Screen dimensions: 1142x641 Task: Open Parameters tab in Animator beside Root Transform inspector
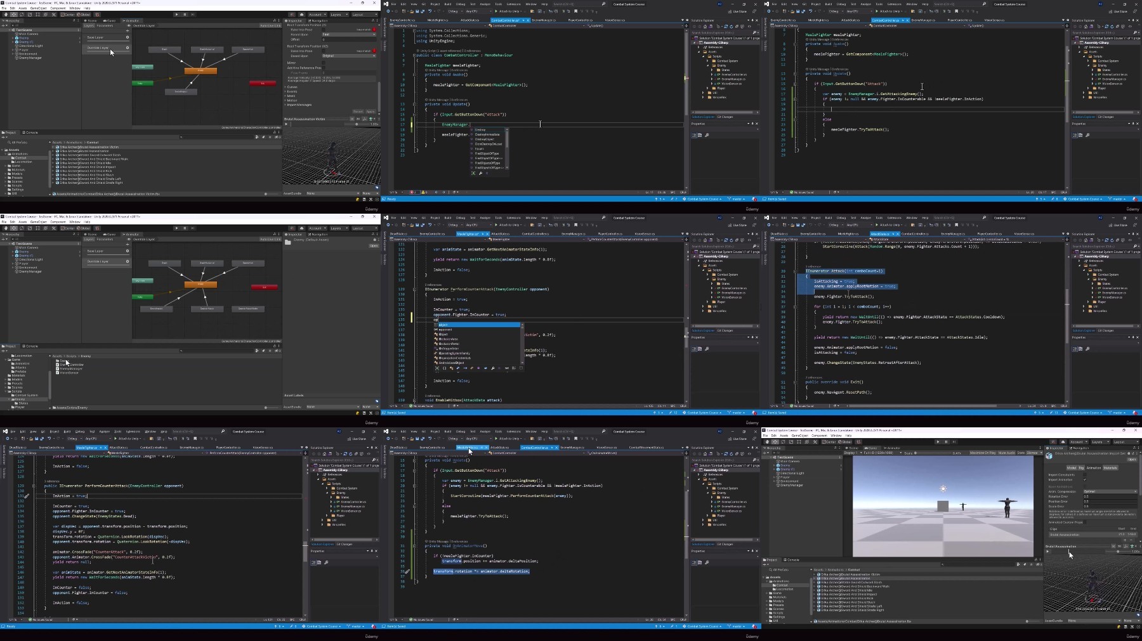tap(105, 25)
